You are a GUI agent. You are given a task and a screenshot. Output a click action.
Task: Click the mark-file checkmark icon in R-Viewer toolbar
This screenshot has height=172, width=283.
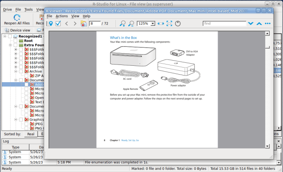[58, 24]
